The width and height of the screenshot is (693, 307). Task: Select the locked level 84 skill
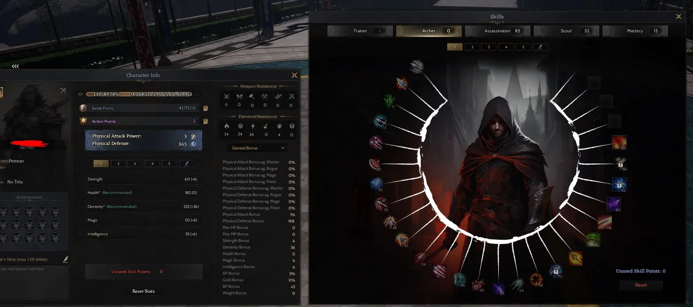click(x=621, y=163)
